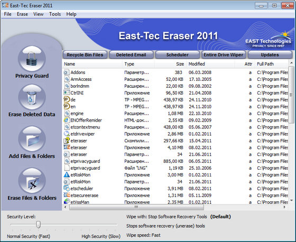Click the ENOfferRemider HTML icon
296x242 pixels.
(x=67, y=120)
